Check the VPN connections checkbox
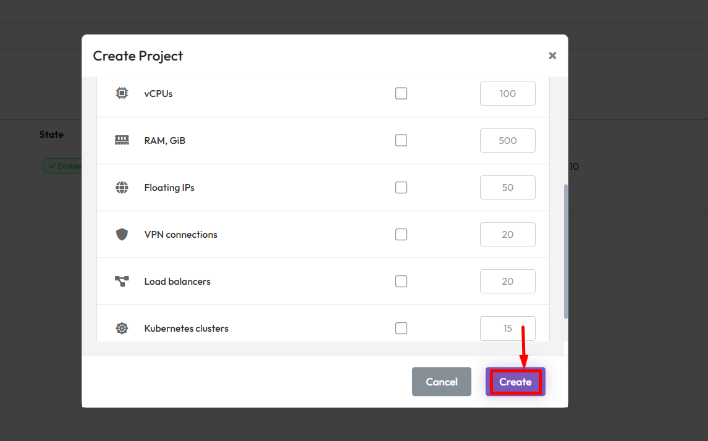Viewport: 708px width, 441px height. (402, 234)
